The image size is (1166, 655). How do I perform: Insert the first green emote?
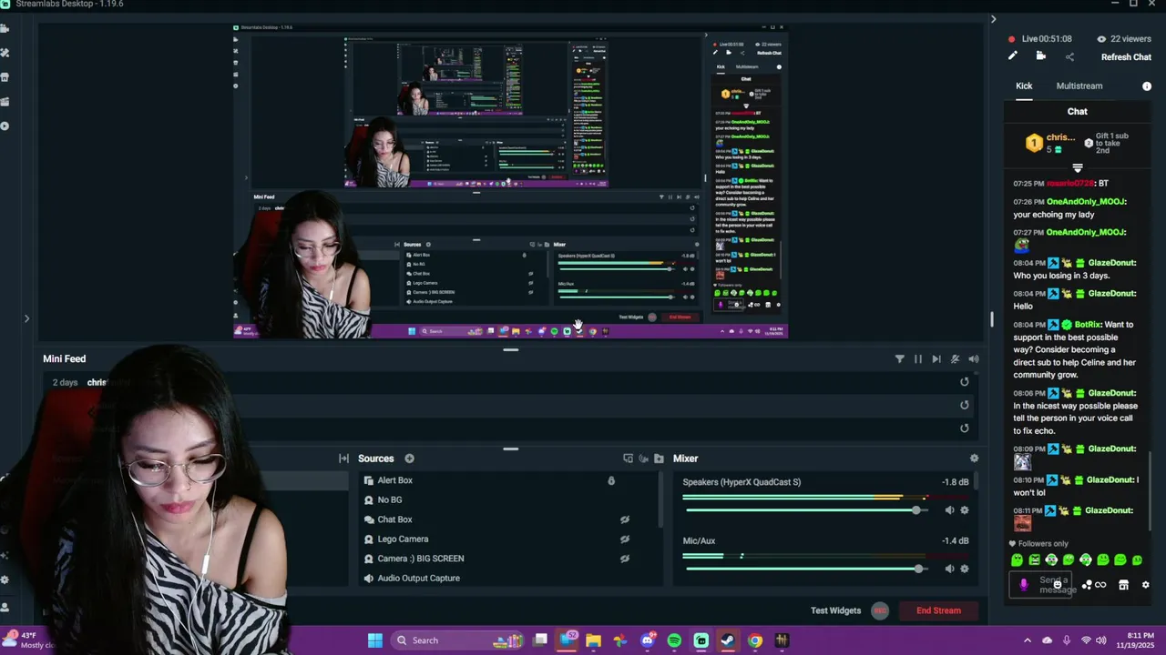tap(1017, 560)
